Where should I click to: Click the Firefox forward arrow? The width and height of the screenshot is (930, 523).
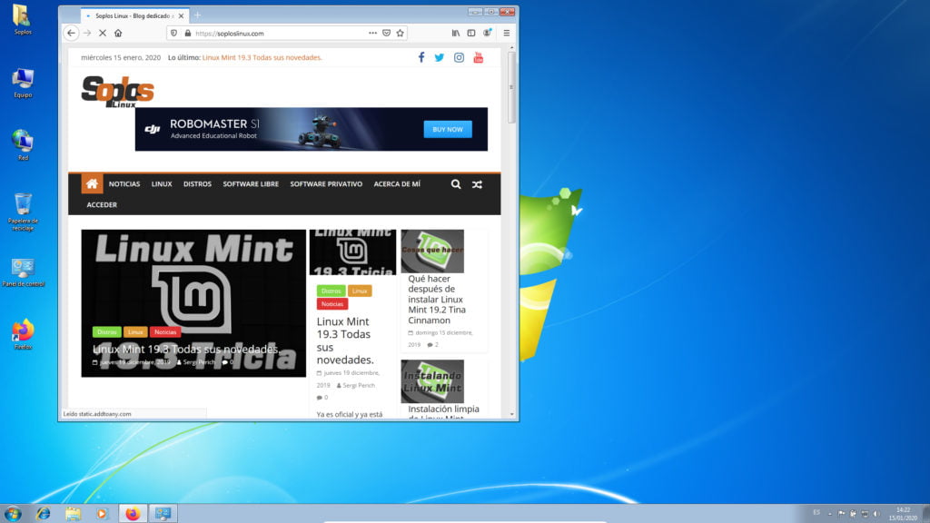(x=87, y=34)
